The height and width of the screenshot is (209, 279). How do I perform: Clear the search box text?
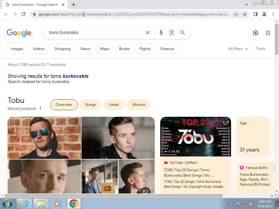click(x=147, y=33)
